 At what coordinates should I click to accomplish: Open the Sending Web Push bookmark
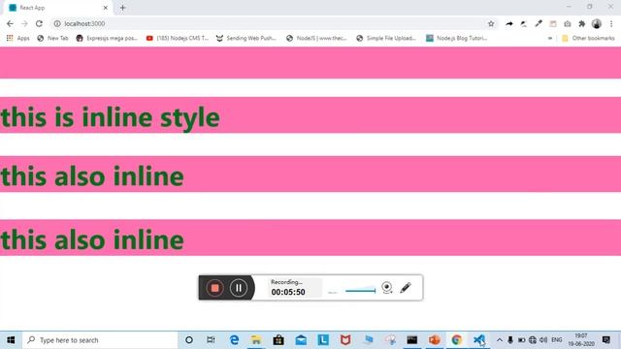(245, 38)
